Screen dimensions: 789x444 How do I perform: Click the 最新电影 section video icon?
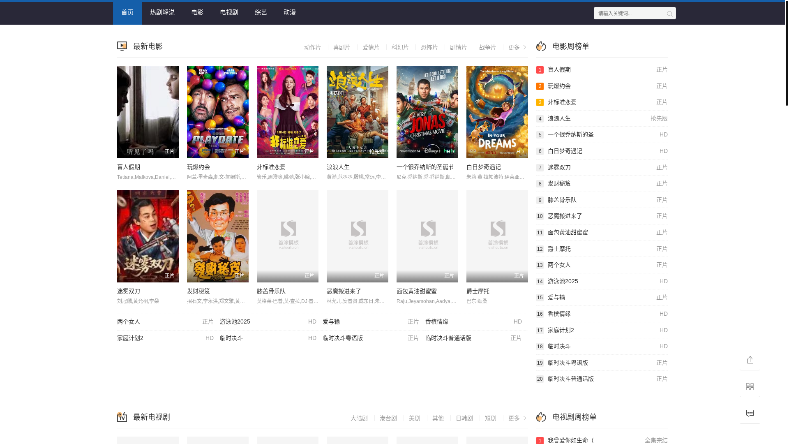point(122,46)
